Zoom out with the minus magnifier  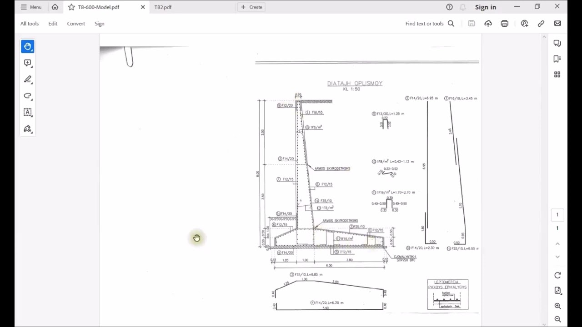(557, 319)
